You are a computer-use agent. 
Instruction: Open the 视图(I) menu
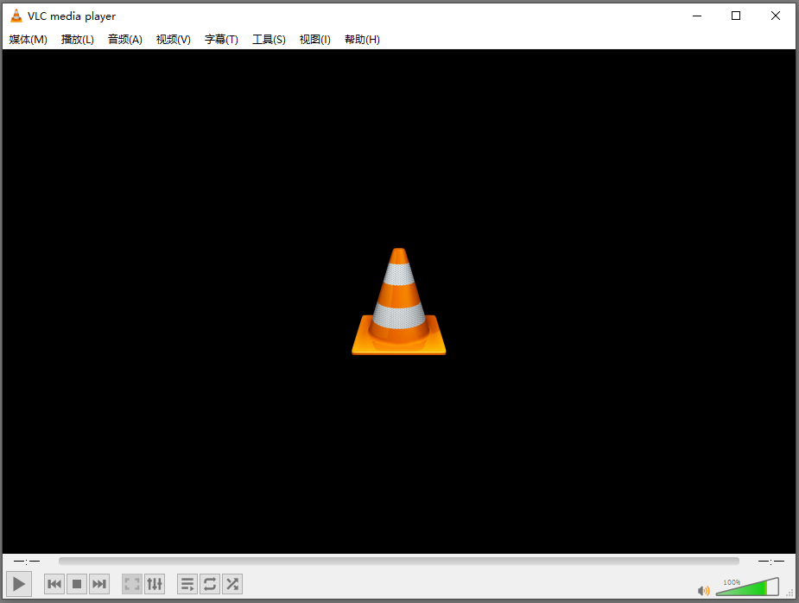pyautogui.click(x=315, y=39)
